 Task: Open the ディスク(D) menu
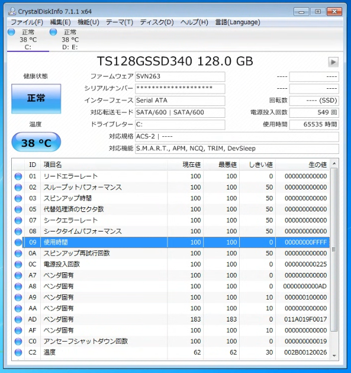[157, 22]
